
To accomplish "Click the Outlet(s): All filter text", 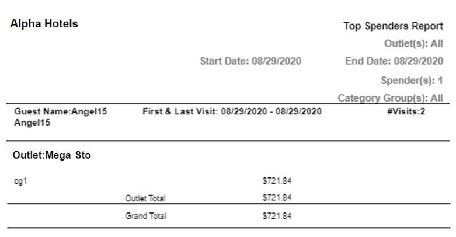I will click(x=413, y=43).
